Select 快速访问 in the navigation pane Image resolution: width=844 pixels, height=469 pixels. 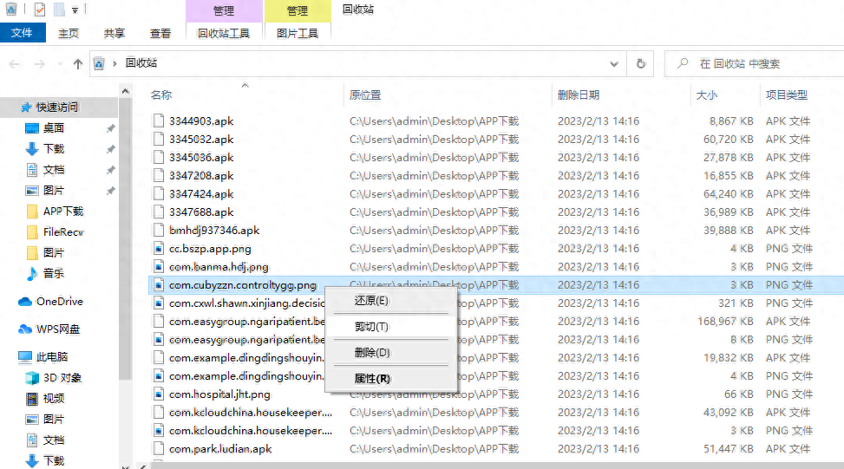tap(57, 107)
